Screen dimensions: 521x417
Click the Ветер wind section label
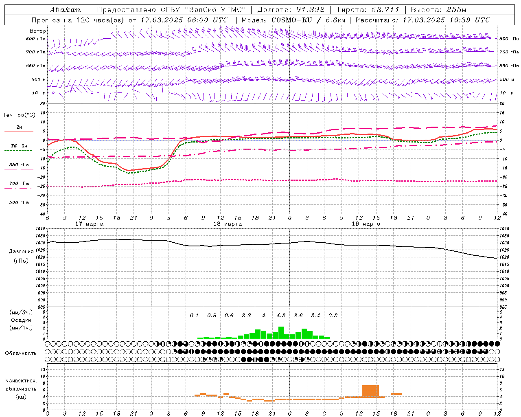(38, 31)
